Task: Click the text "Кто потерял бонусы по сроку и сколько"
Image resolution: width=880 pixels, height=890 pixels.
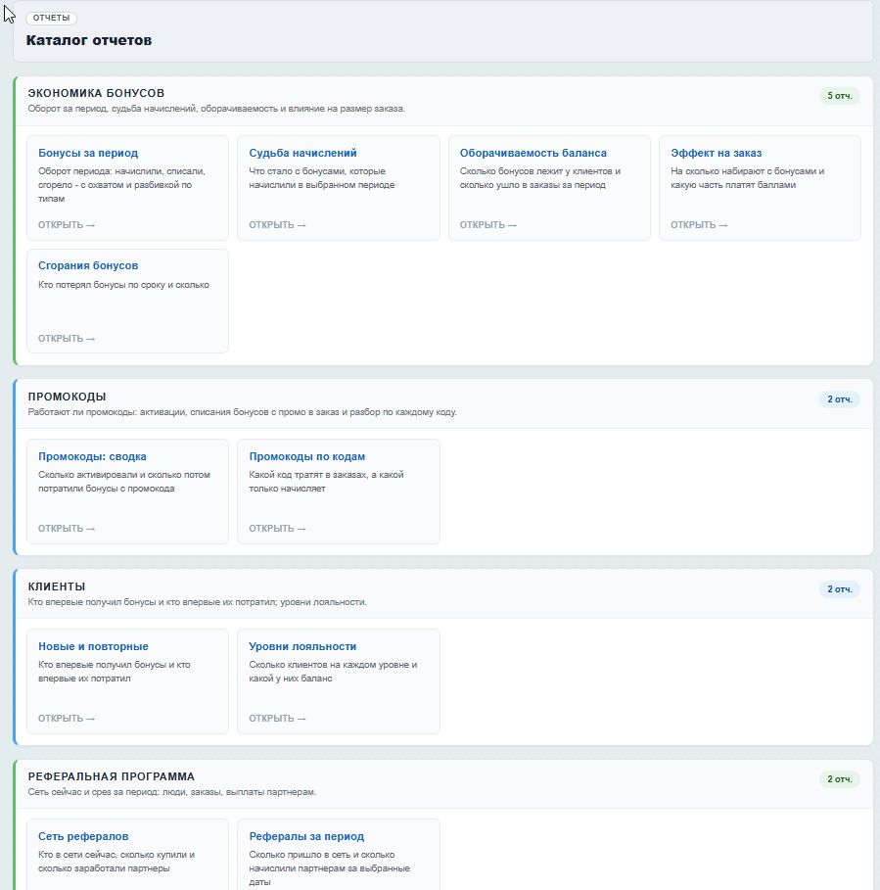Action: pos(123,284)
